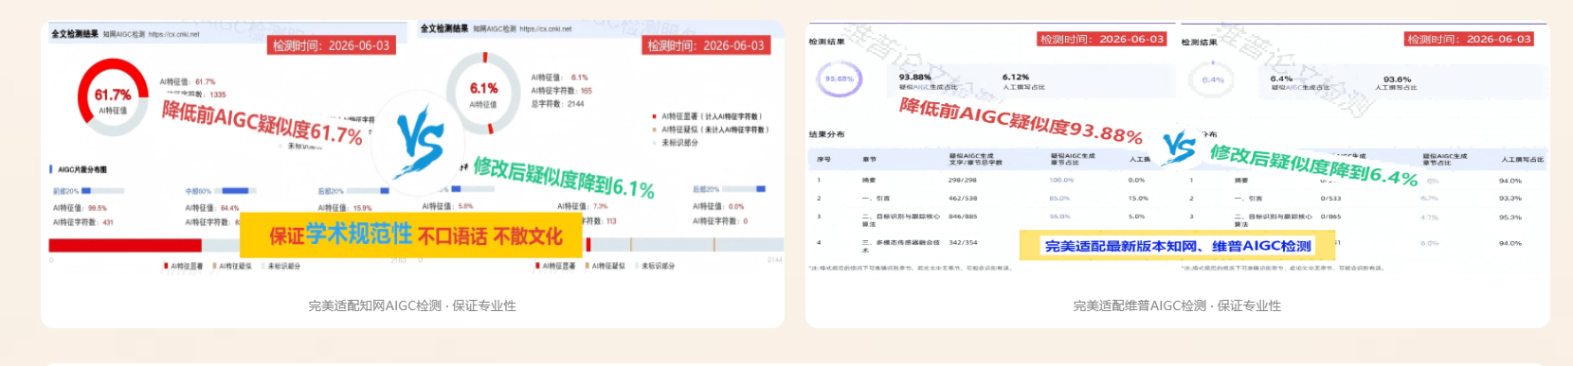Screen dimensions: 1573x366
Task: Click table cell 298/298 in 摘要 row
Action: click(962, 180)
